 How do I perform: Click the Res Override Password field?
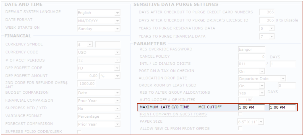pos(251,50)
